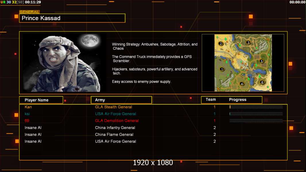306x172 pixels.
Task: Click ksi's loading progress bar
Action: [256, 114]
